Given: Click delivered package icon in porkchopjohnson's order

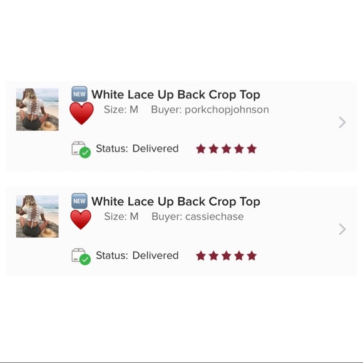Looking at the screenshot, I should coord(81,150).
